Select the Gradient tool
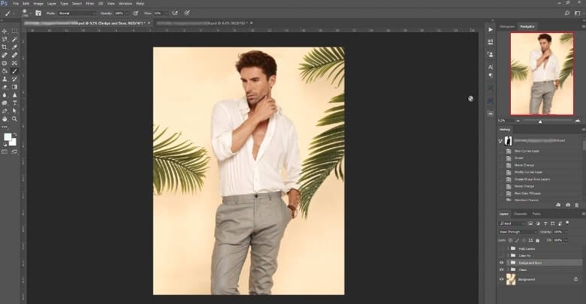Image resolution: width=586 pixels, height=304 pixels. tap(14, 87)
